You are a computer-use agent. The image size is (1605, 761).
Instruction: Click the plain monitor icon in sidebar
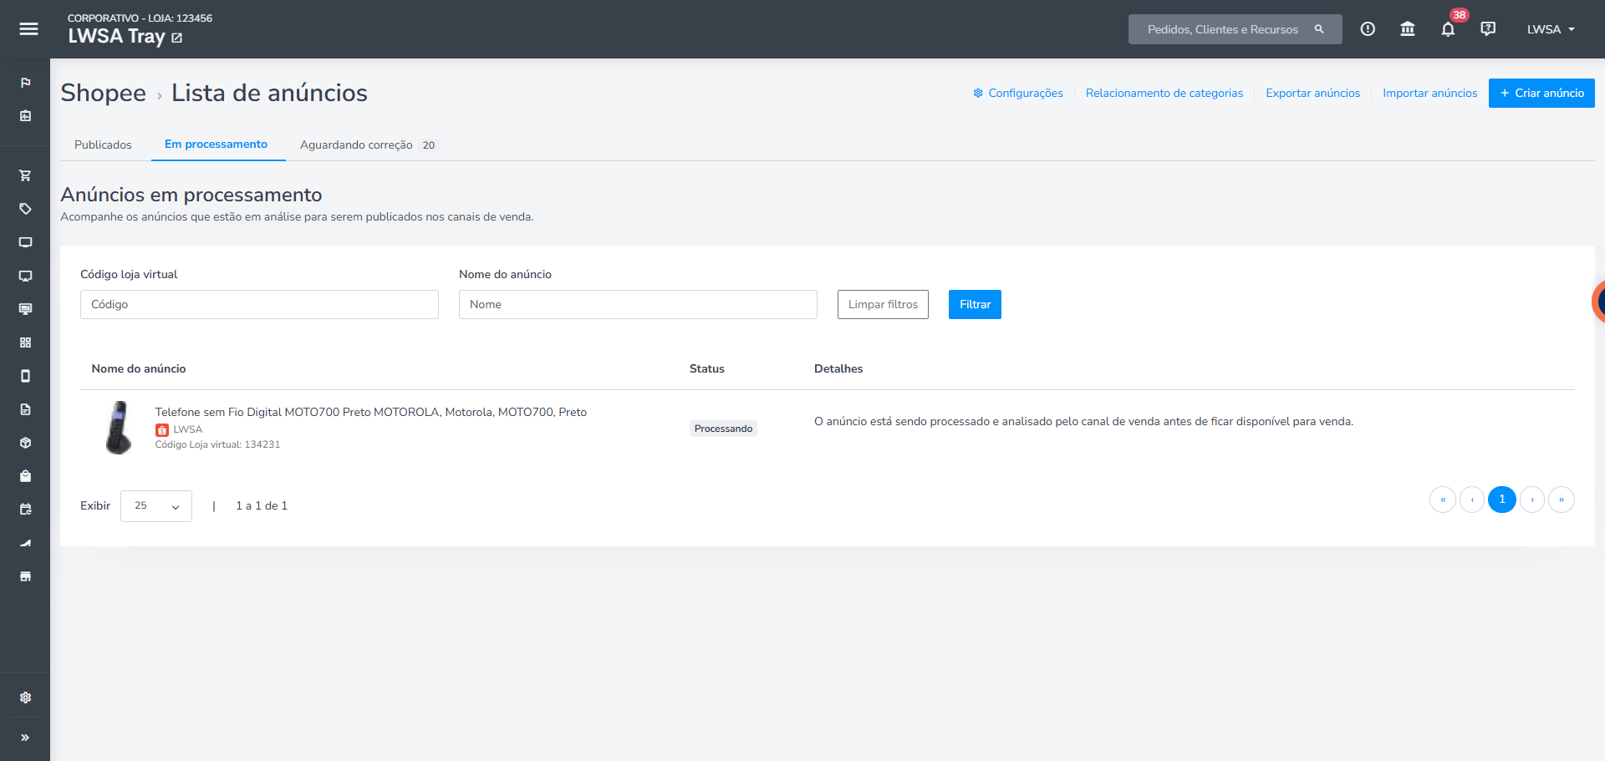coord(25,242)
